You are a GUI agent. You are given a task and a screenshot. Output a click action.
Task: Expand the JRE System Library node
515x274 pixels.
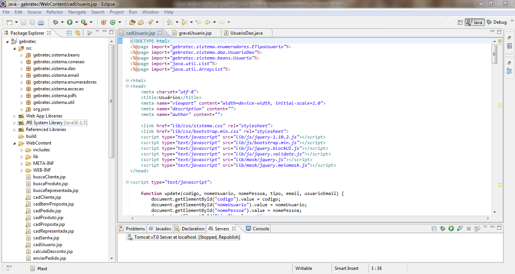[x=15, y=123]
